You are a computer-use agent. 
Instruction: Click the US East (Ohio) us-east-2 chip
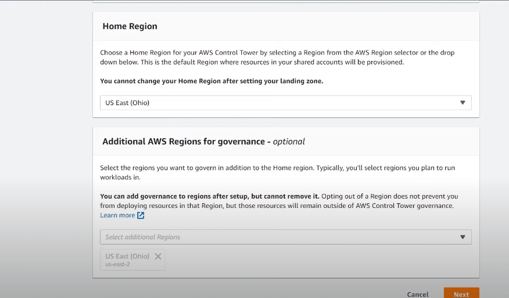coord(132,260)
